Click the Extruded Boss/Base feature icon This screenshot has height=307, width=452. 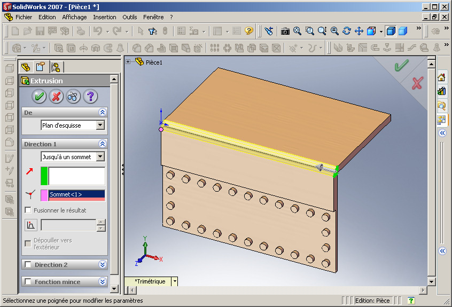point(59,48)
